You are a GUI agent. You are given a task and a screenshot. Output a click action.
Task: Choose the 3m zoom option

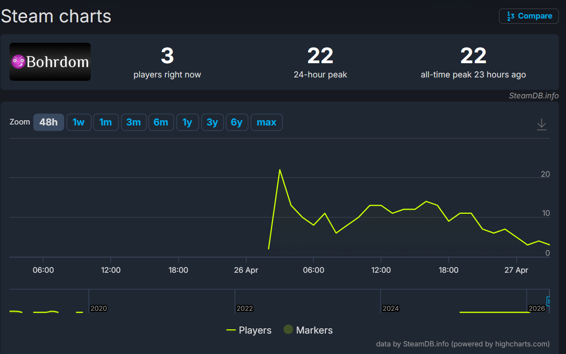(134, 122)
